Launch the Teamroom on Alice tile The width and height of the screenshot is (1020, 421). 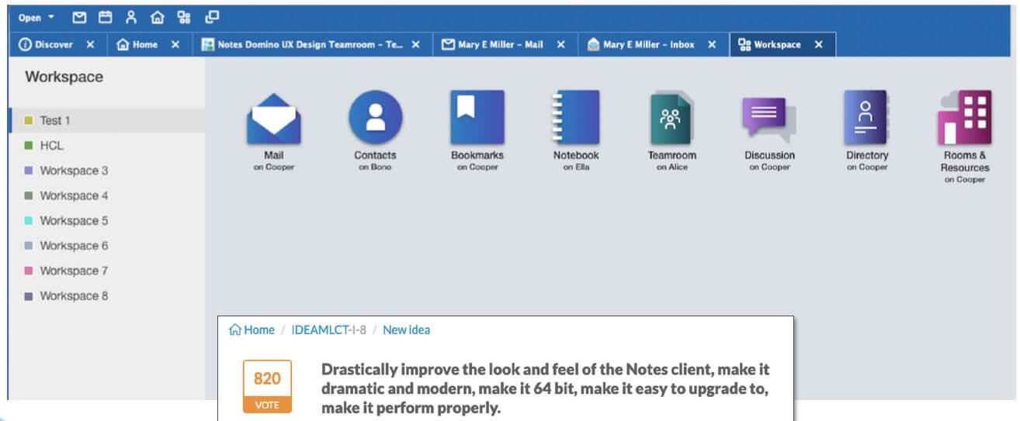(x=672, y=132)
